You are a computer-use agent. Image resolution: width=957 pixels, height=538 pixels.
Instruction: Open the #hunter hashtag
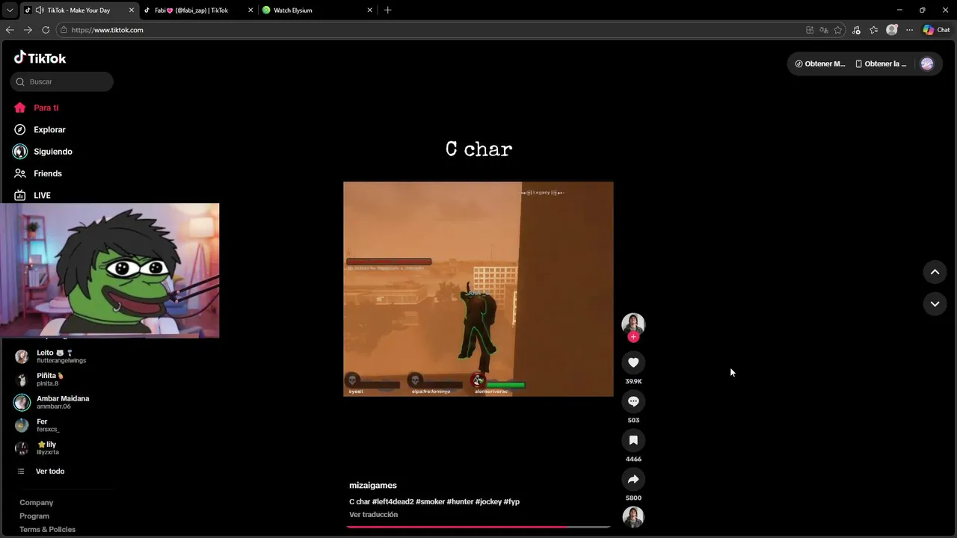(460, 502)
